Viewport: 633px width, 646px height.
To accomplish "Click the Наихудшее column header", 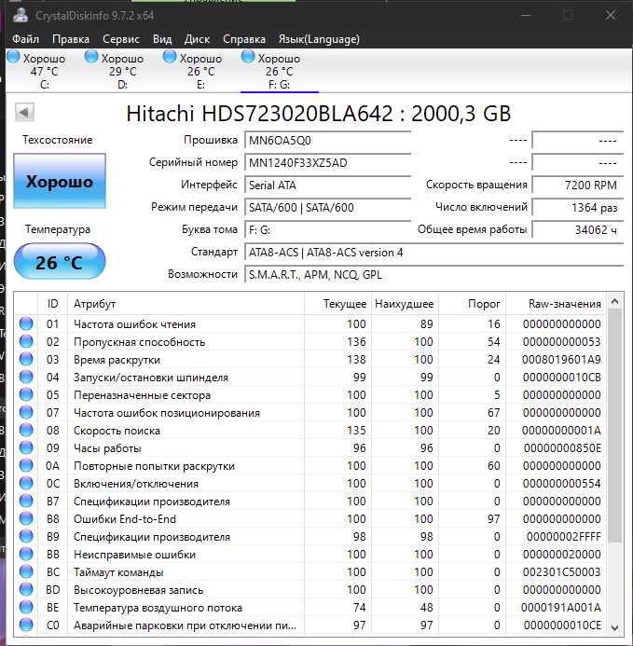I will pyautogui.click(x=405, y=304).
